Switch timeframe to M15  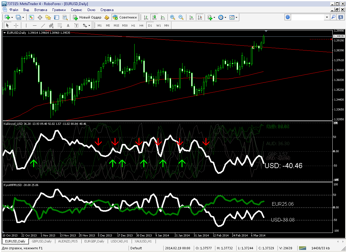point(116,25)
